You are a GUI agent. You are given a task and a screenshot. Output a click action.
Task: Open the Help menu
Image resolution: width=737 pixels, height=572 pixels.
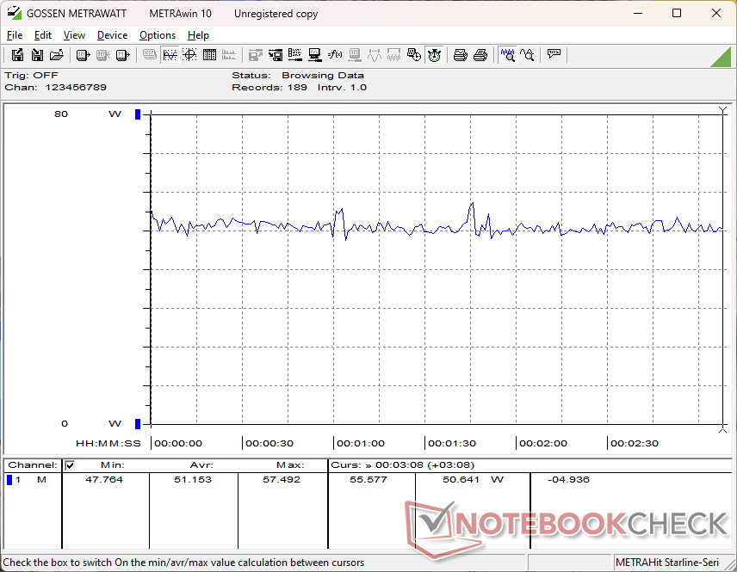[198, 35]
